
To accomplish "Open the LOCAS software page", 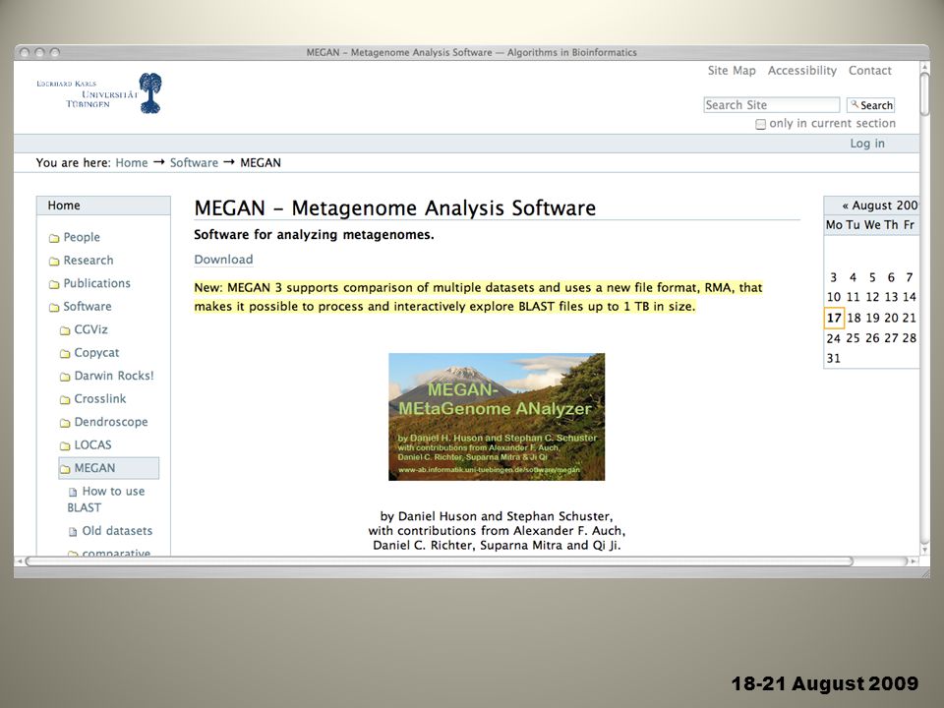I will (92, 444).
